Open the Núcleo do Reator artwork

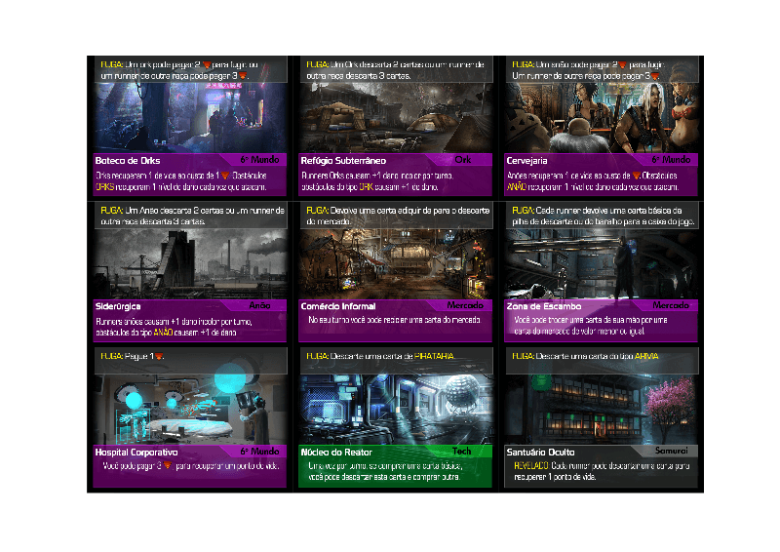[396, 410]
